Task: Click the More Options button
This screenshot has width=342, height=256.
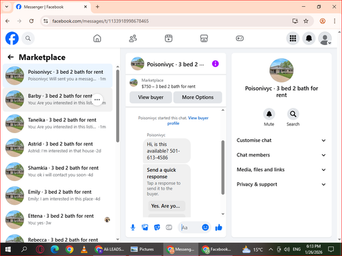Action: [x=198, y=97]
